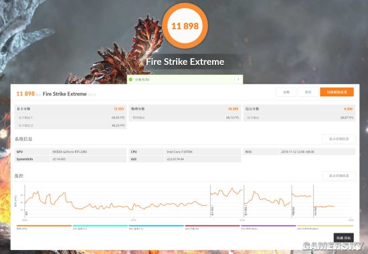Click the orange compare results online button

[x=337, y=92]
